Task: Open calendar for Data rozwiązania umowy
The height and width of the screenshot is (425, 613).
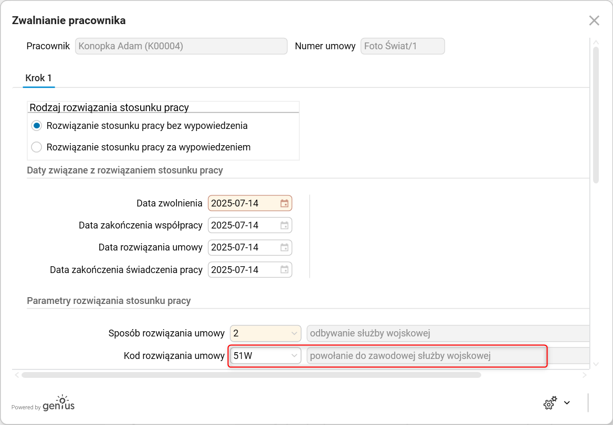Action: point(284,247)
